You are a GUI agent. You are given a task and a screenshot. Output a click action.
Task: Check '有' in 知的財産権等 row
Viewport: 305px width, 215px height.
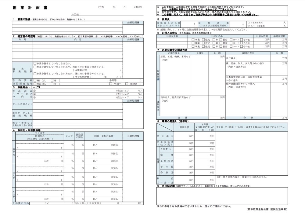coord(52,84)
